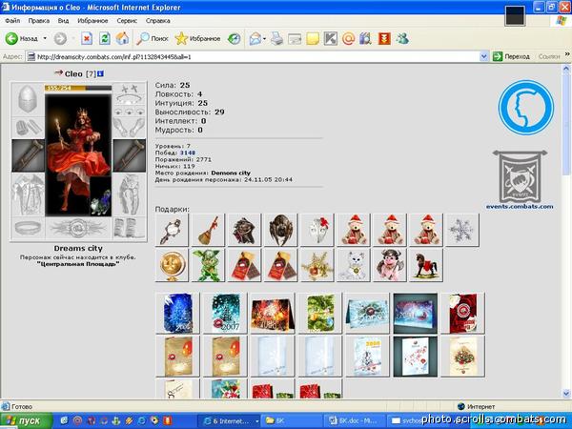Image resolution: width=572 pixels, height=429 pixels.
Task: Click the events shield banner image
Action: 520,176
